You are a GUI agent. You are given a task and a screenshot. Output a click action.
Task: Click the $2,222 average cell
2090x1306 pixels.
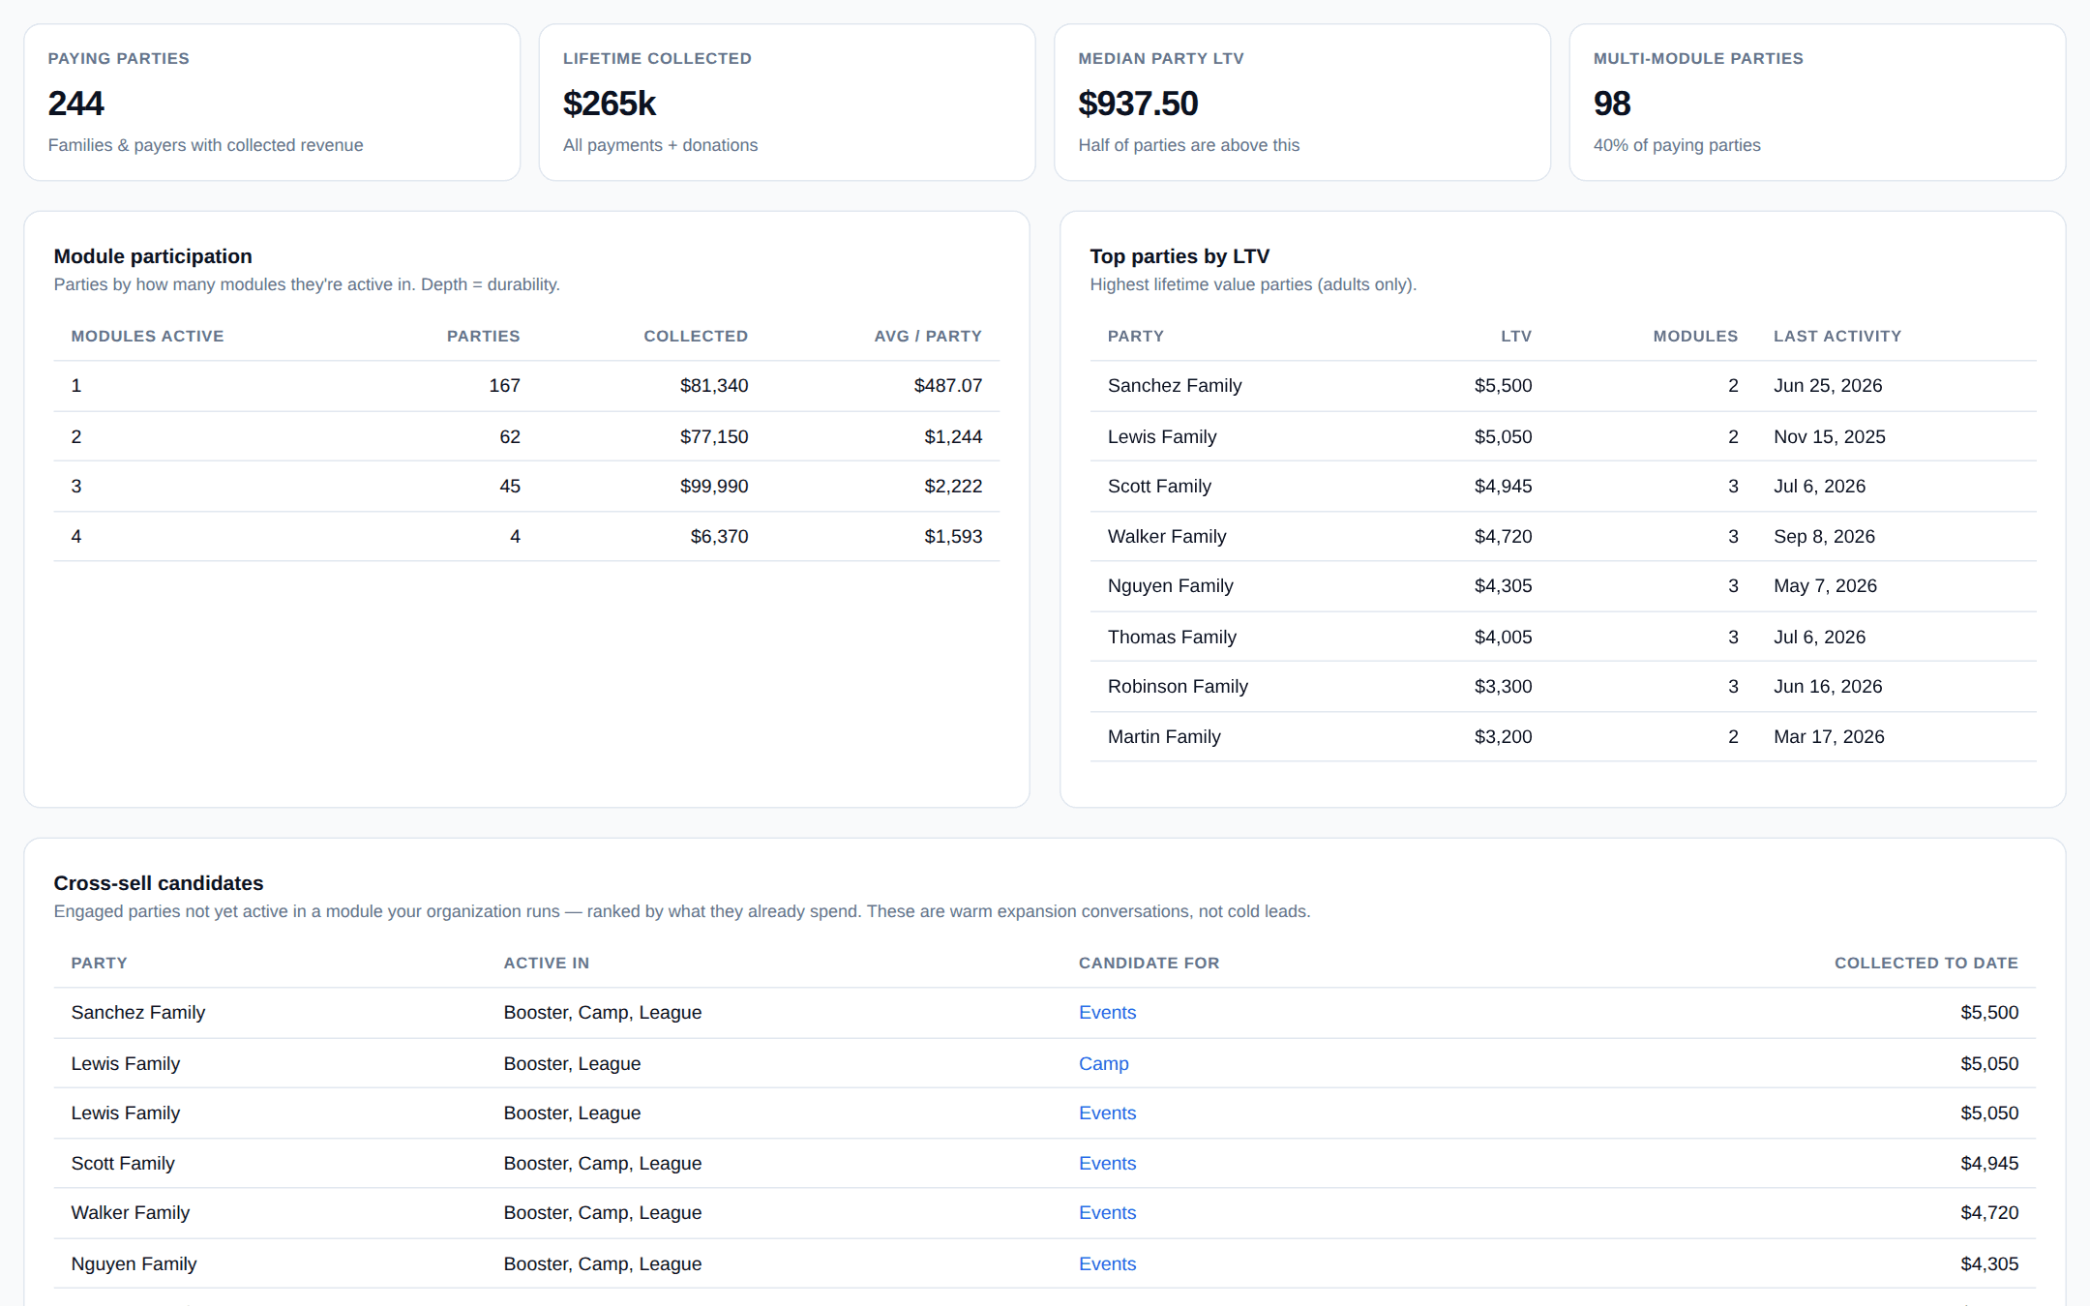953,486
